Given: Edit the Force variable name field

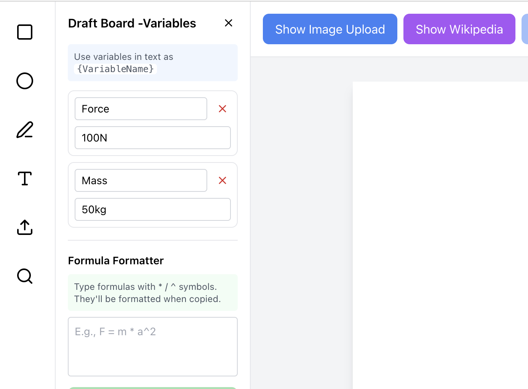Looking at the screenshot, I should click(141, 109).
